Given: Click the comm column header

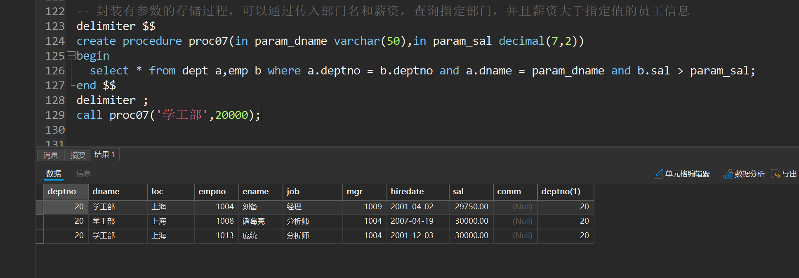Looking at the screenshot, I should coord(515,192).
